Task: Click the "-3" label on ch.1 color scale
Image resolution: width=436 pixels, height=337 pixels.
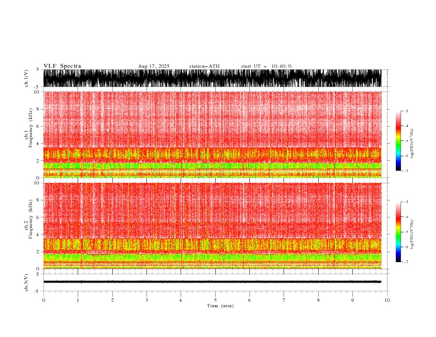Action: (x=406, y=111)
